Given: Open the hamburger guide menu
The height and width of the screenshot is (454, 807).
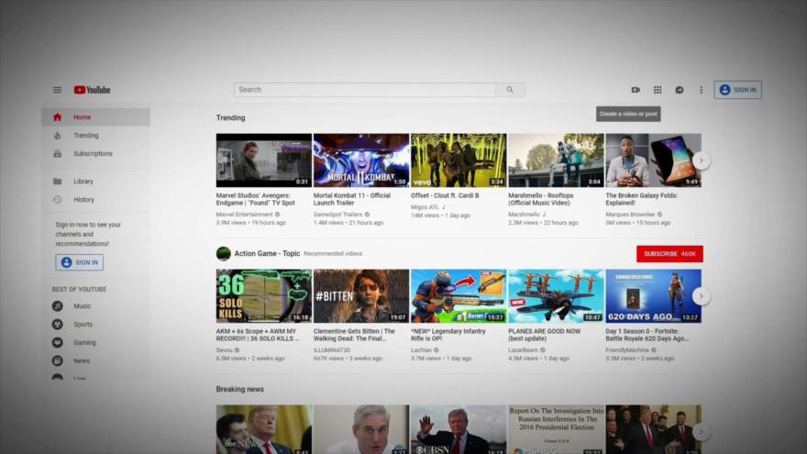Looking at the screenshot, I should click(x=57, y=90).
